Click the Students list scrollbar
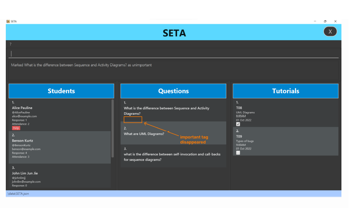Screen dimensions: 351x208 click(x=112, y=128)
